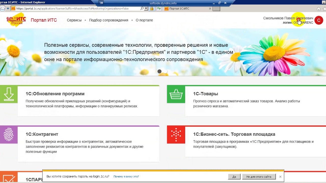
Task: Open the green 1С-Товары basket icon
Action: coord(176,94)
